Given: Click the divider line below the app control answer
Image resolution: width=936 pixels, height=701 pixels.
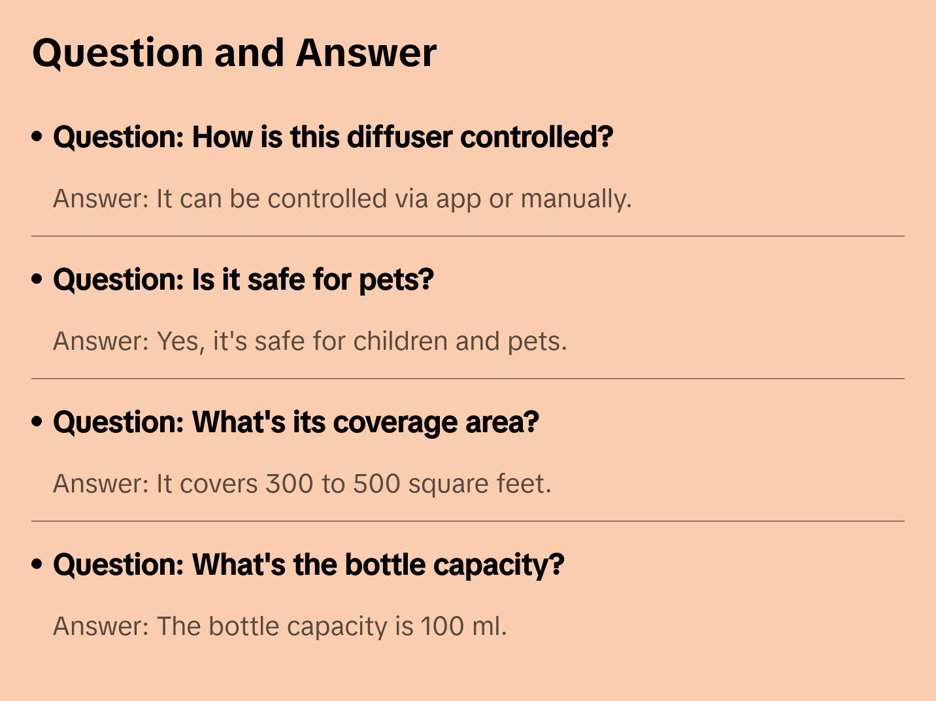Looking at the screenshot, I should tap(468, 236).
